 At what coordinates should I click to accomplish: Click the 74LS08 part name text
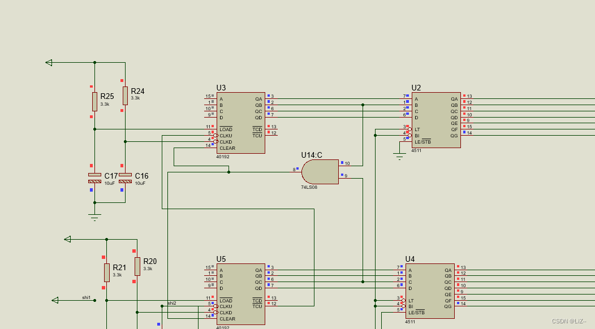309,187
